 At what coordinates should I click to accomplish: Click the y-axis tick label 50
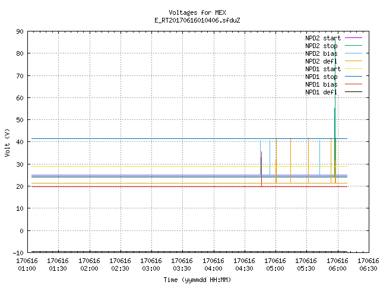[20, 120]
